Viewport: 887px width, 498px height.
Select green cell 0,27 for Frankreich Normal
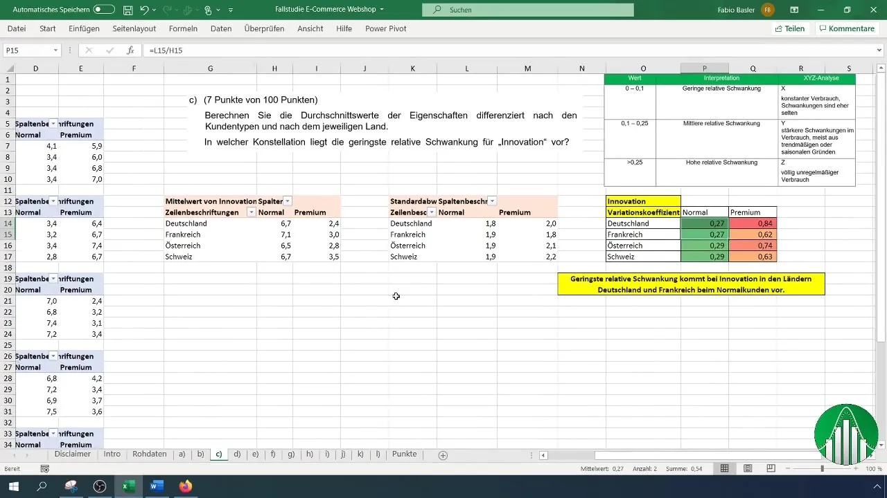click(705, 234)
